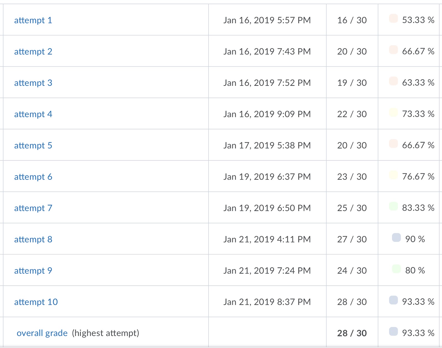
Task: Open the attempt 6 link
Action: click(33, 177)
